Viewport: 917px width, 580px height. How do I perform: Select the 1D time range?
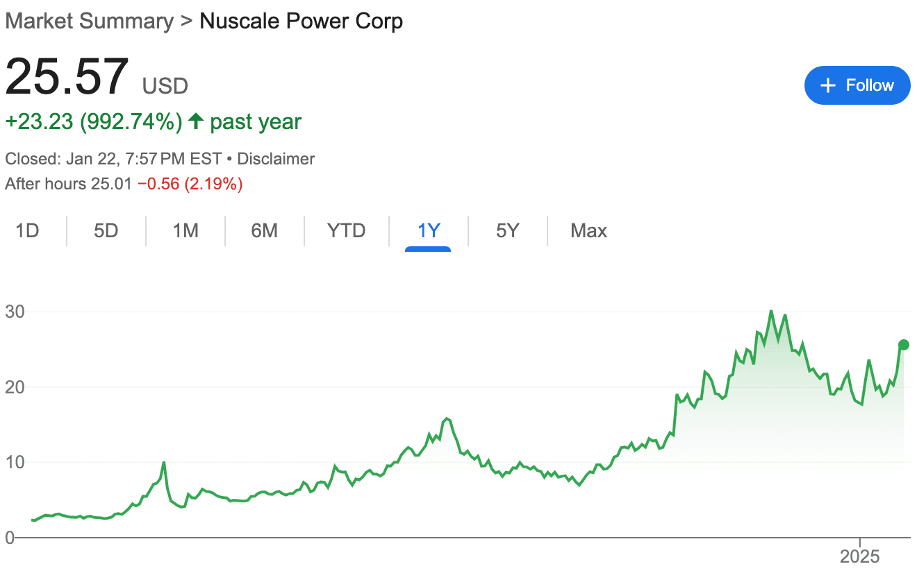tap(27, 230)
